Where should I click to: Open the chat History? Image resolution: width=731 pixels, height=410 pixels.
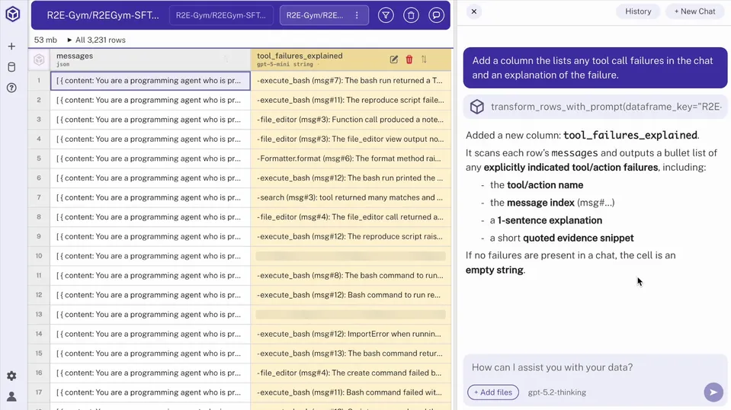pyautogui.click(x=638, y=11)
